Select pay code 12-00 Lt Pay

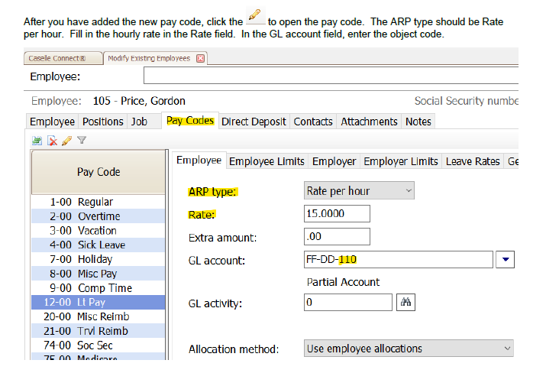[x=99, y=303]
